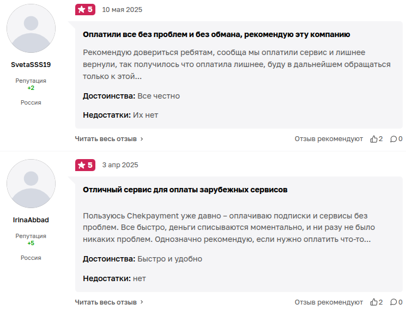Open IrinaAbbad's avatar picture
The height and width of the screenshot is (310, 406).
tap(31, 184)
